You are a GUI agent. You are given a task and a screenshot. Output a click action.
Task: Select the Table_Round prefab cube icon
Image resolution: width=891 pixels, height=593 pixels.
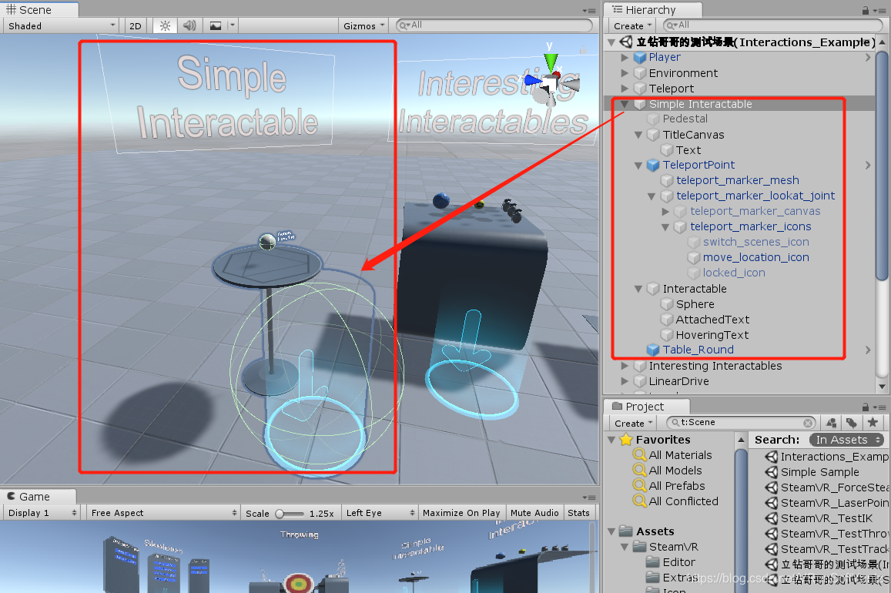tap(654, 350)
